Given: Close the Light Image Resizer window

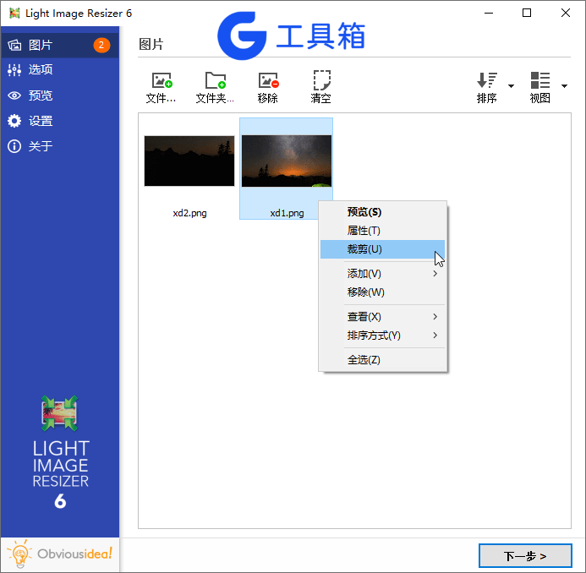Looking at the screenshot, I should click(x=566, y=13).
